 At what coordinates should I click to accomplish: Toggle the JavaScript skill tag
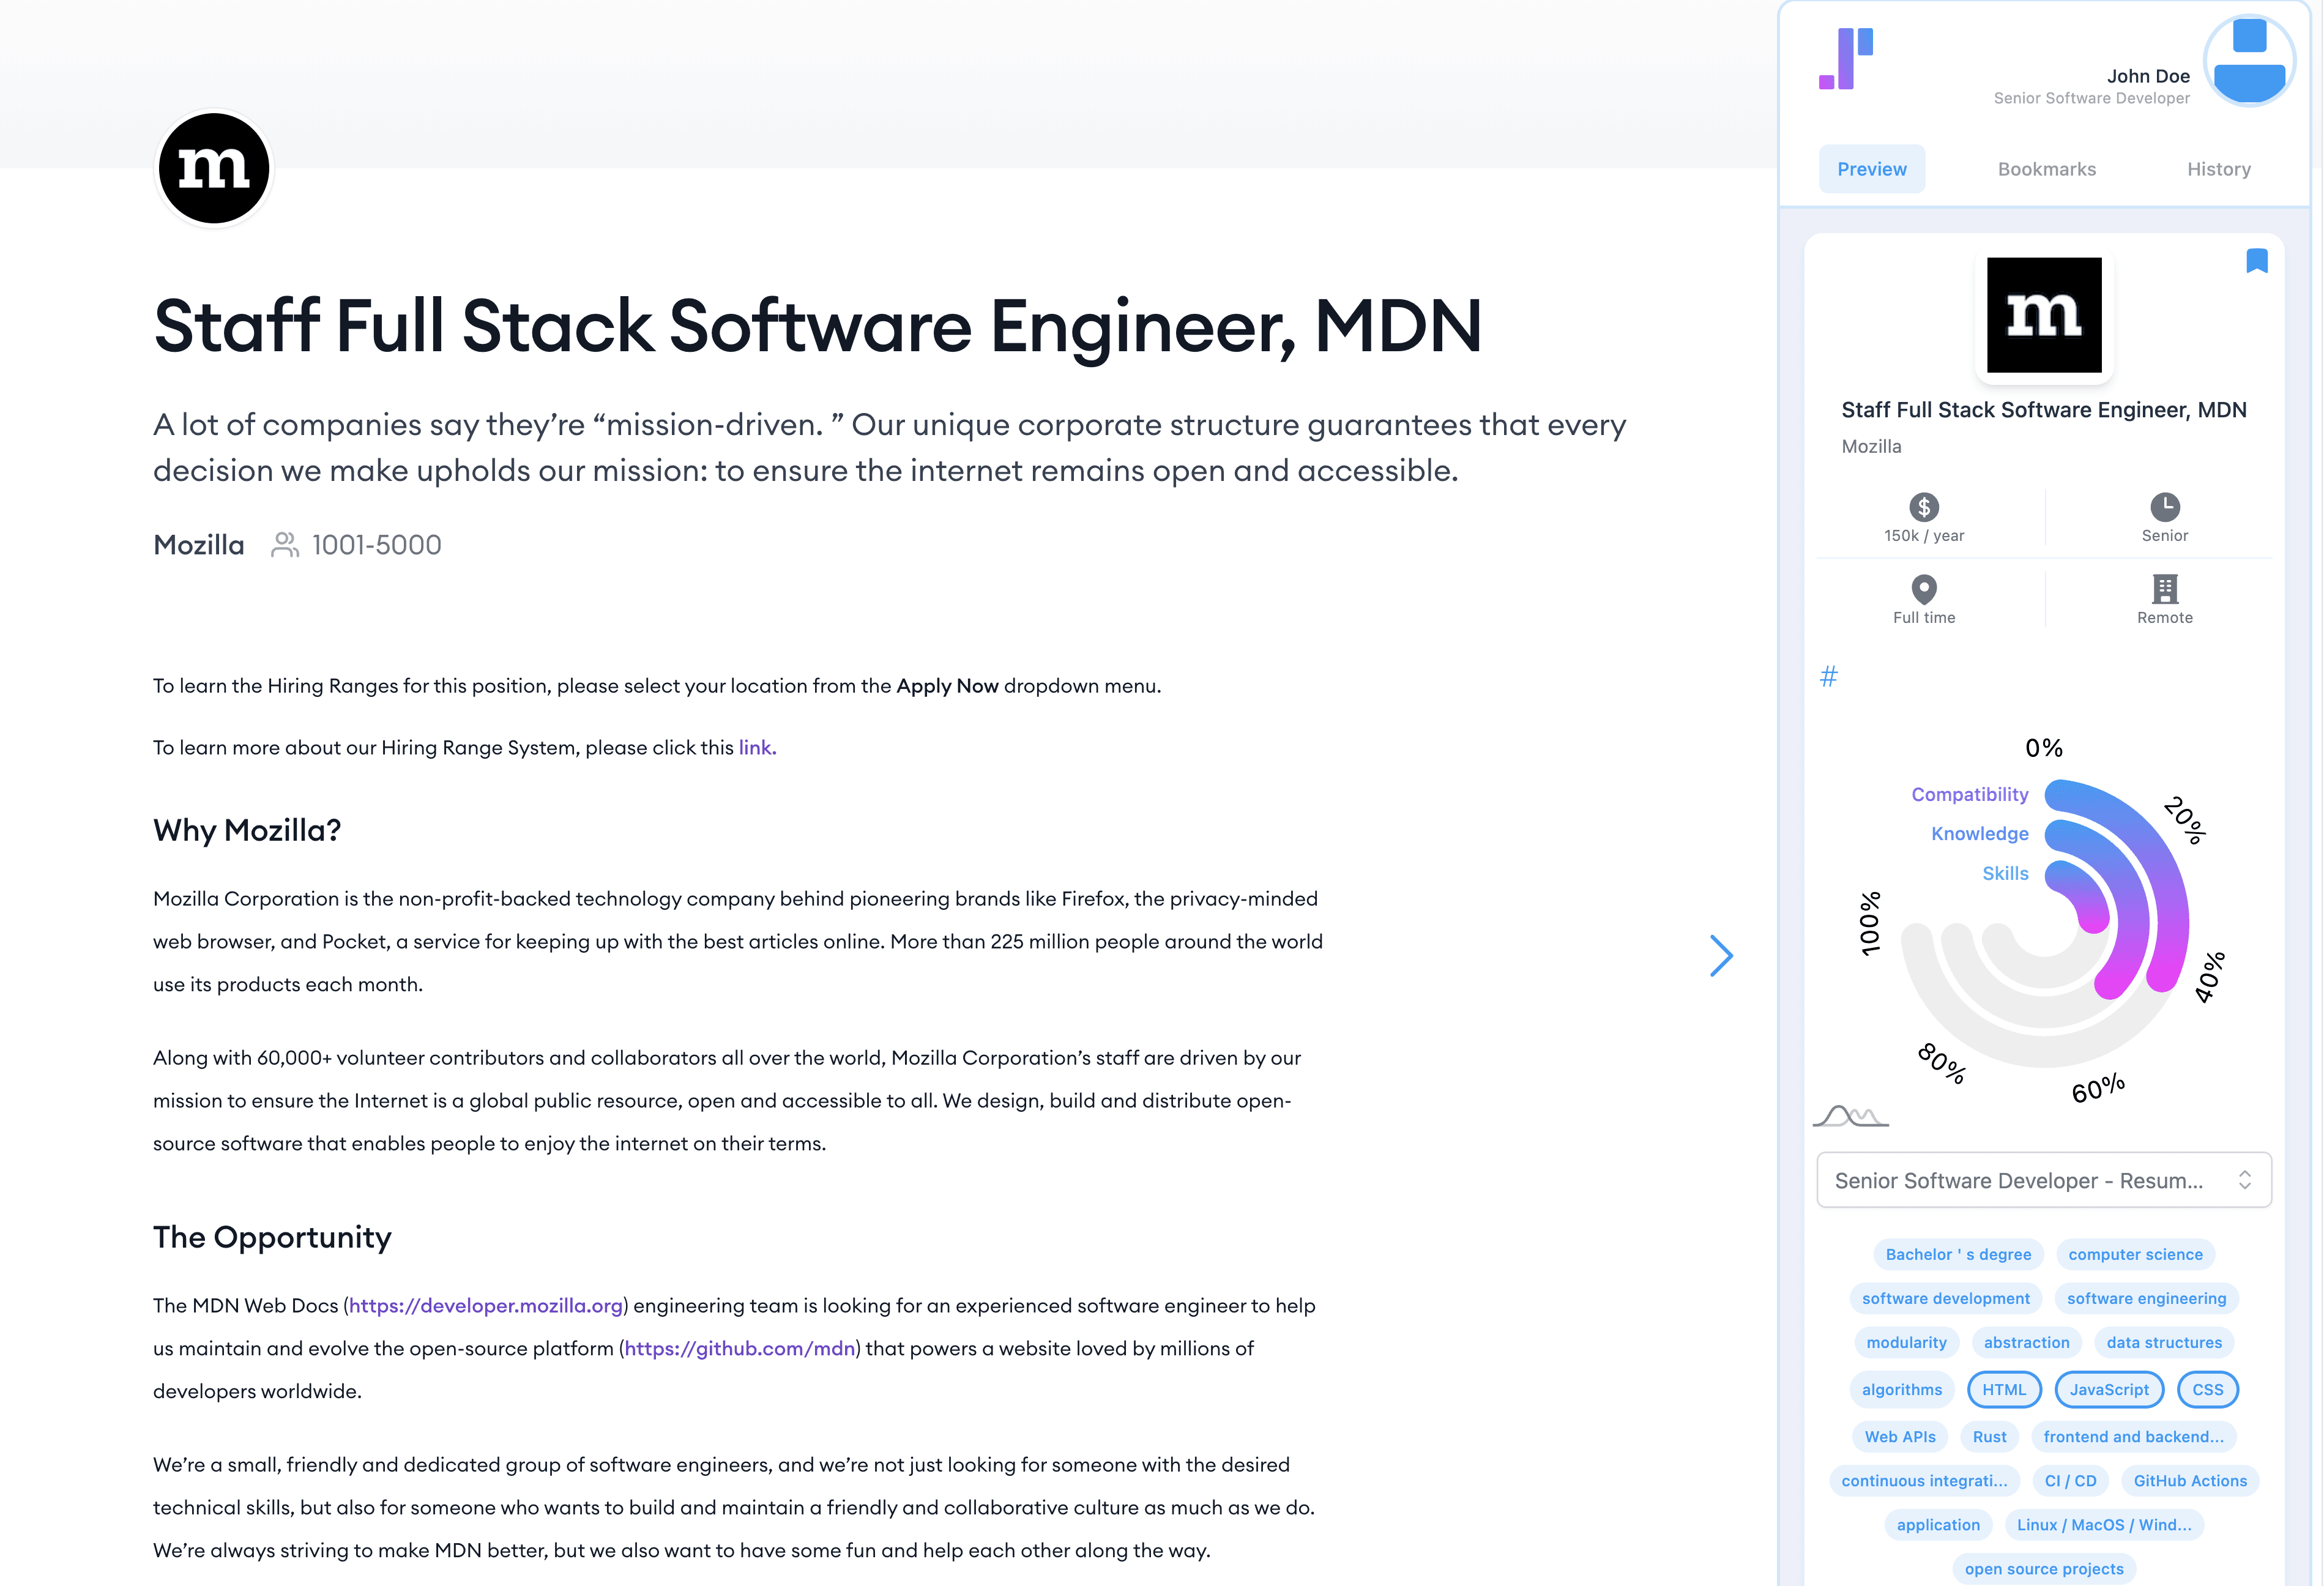click(2109, 1390)
